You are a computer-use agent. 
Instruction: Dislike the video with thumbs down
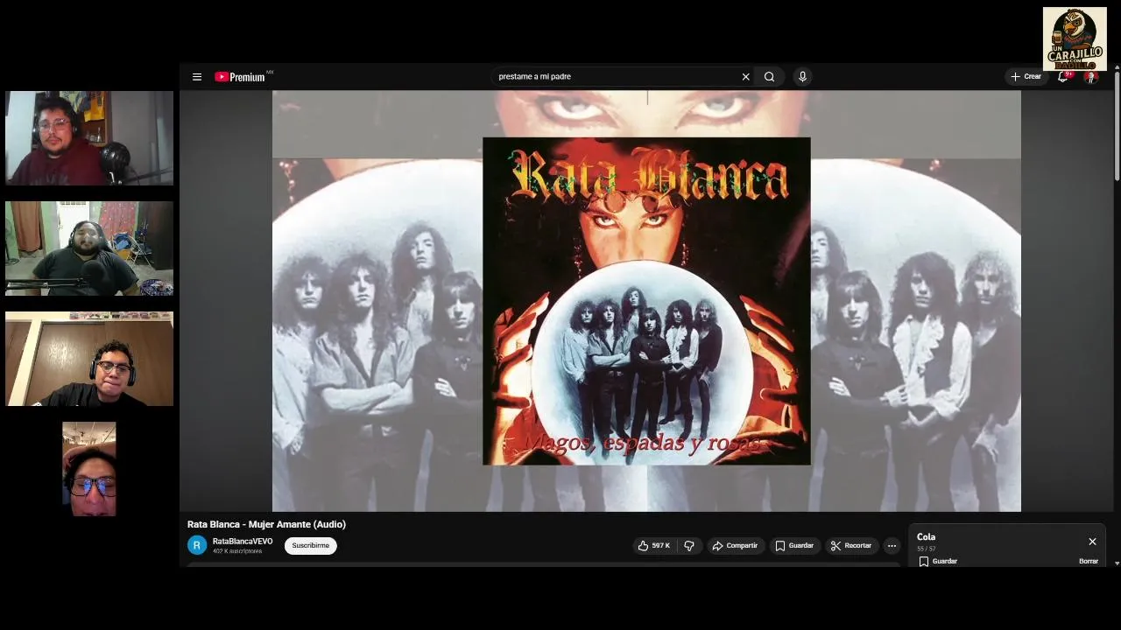pyautogui.click(x=689, y=546)
